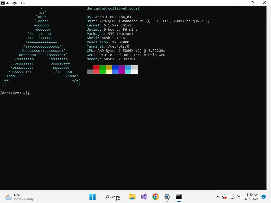Open clock showing 5:40 AM
Image resolution: width=271 pixels, height=203 pixels.
point(251,197)
